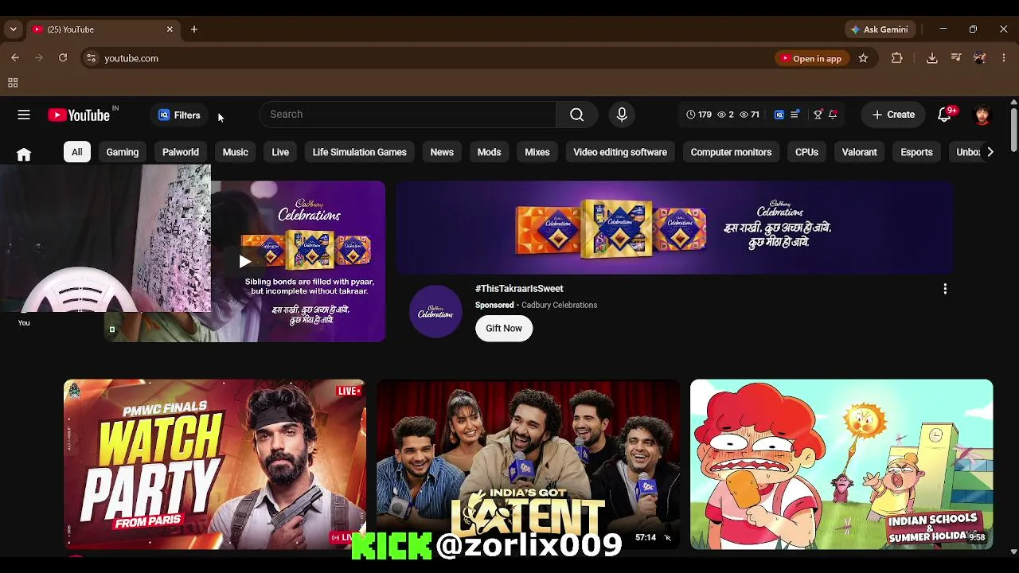
Task: Open the account avatar menu
Action: pos(982,115)
